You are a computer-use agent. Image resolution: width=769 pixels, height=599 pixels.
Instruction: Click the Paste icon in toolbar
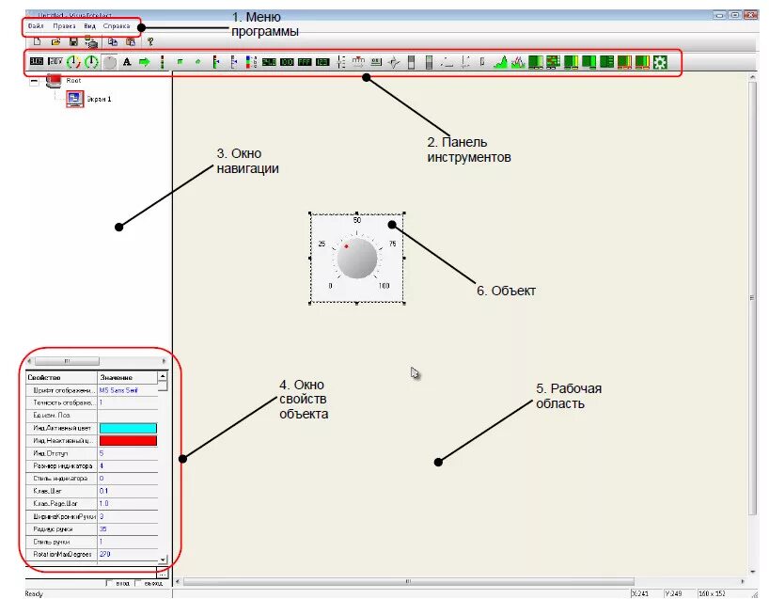coord(131,42)
